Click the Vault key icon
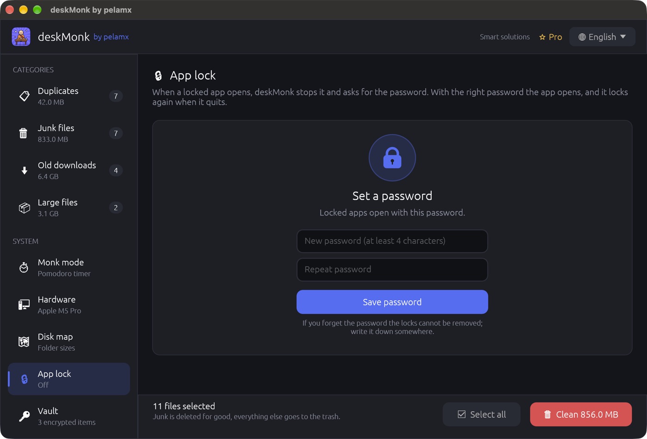Viewport: 647px width, 439px height. [x=24, y=416]
